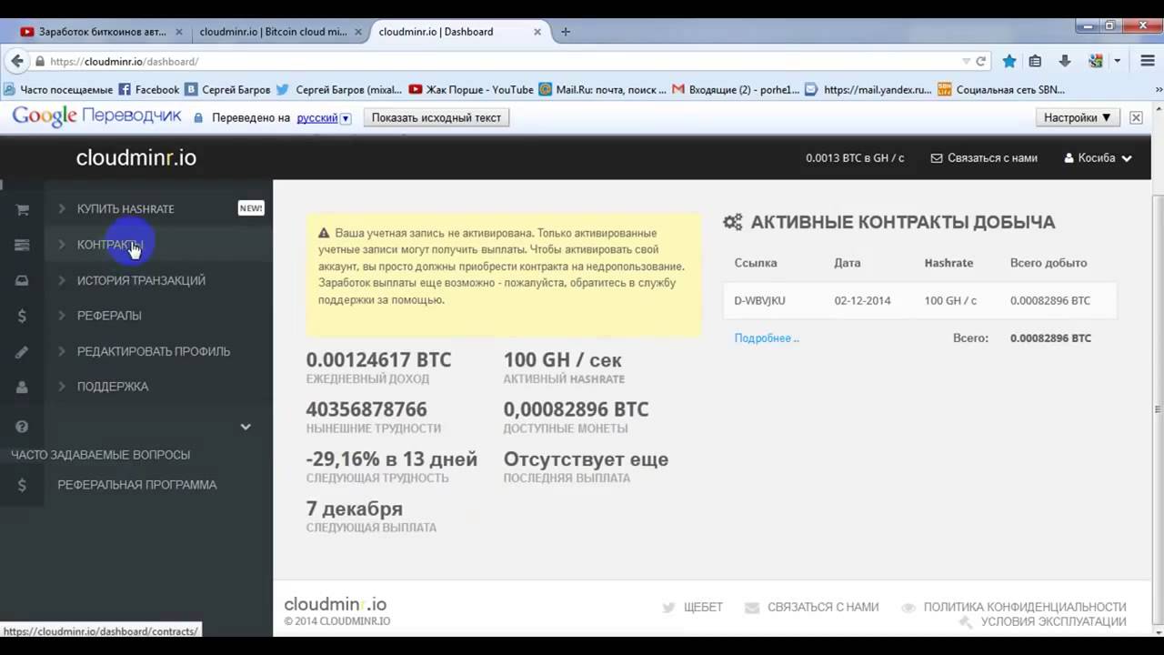Click the Mail.Ru bookmark

pyautogui.click(x=603, y=89)
